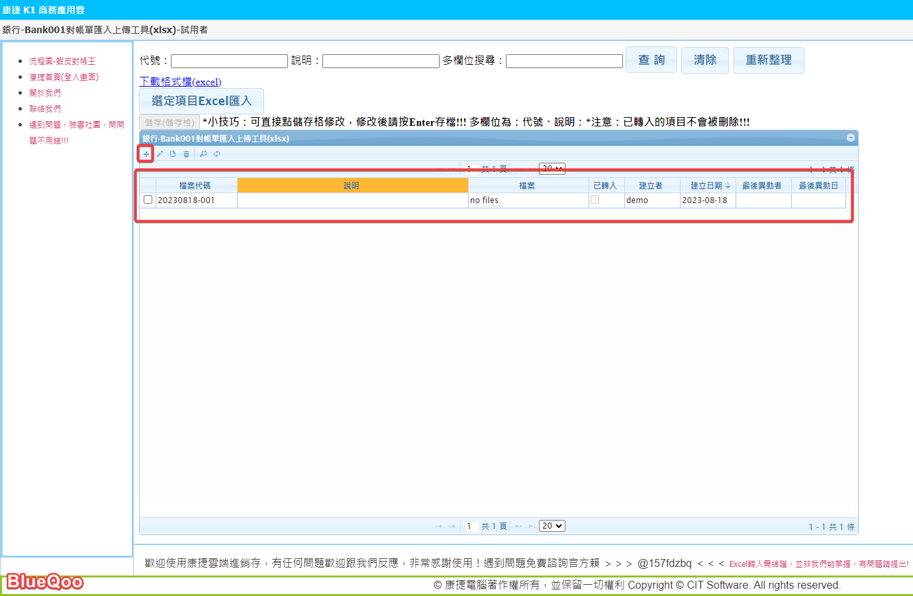Go to last page with bottom pager icon
The width and height of the screenshot is (913, 596).
[x=532, y=527]
